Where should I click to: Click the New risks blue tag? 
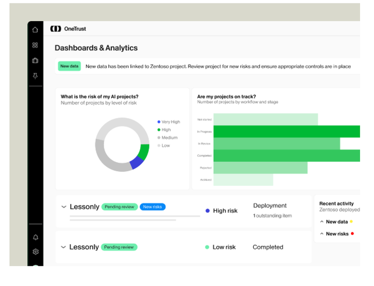pyautogui.click(x=153, y=207)
